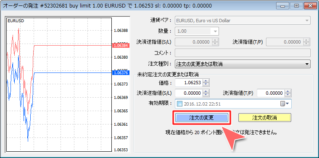The height and width of the screenshot is (158, 319).
Task: Adjust the lower 決済指値(T/P) stepper arrows
Action: 287,93
